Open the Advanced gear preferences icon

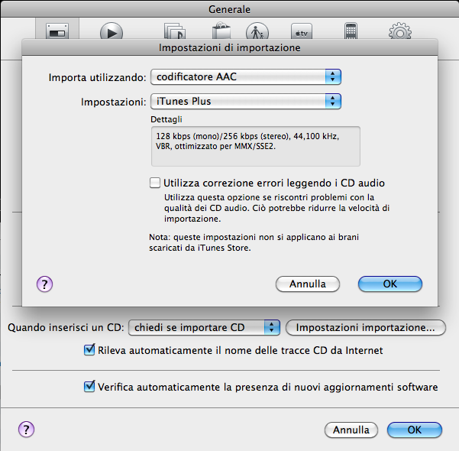[400, 31]
